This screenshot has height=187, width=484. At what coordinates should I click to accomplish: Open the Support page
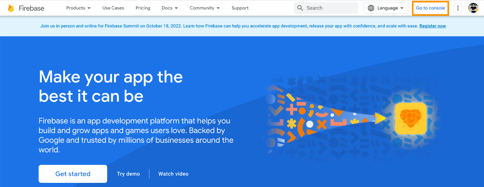(x=240, y=8)
